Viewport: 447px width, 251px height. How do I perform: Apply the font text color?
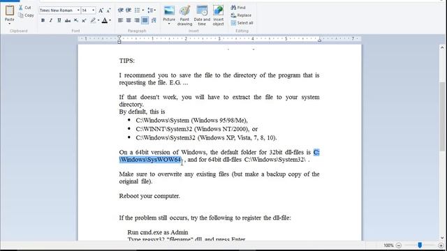(x=105, y=20)
